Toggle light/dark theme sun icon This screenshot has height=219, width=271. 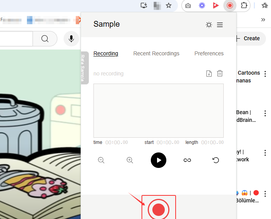click(x=209, y=25)
